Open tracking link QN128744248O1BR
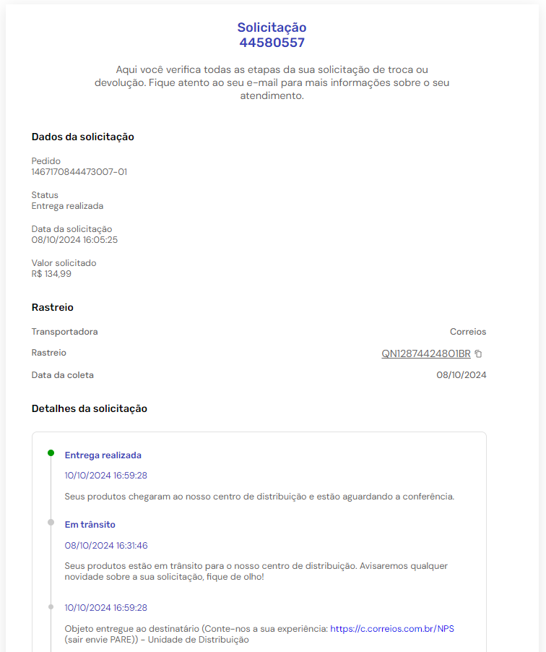 [426, 354]
